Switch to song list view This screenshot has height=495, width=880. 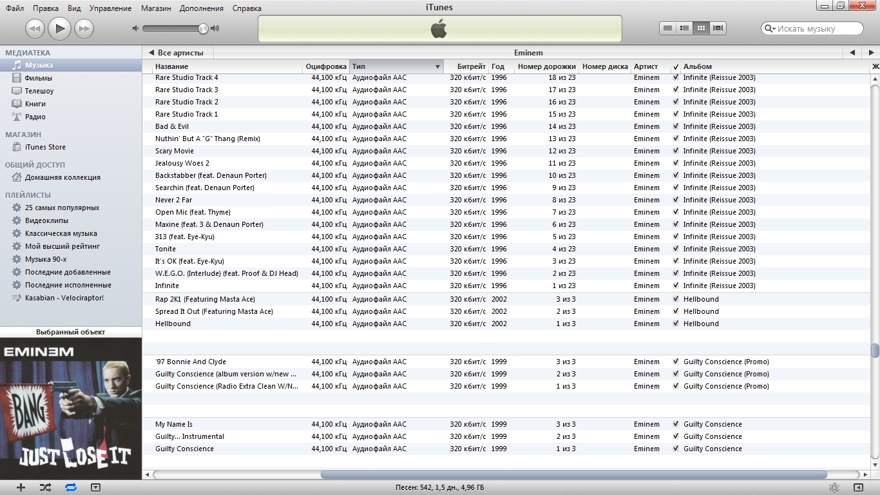(668, 28)
